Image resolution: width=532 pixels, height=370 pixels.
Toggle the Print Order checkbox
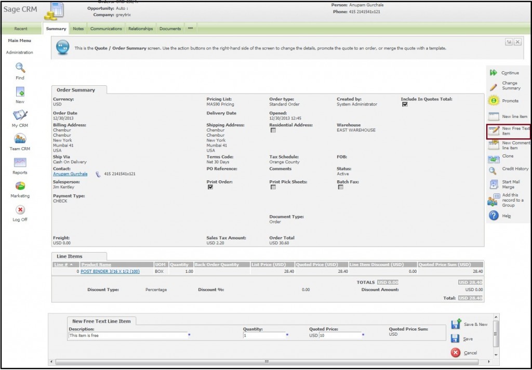click(210, 187)
